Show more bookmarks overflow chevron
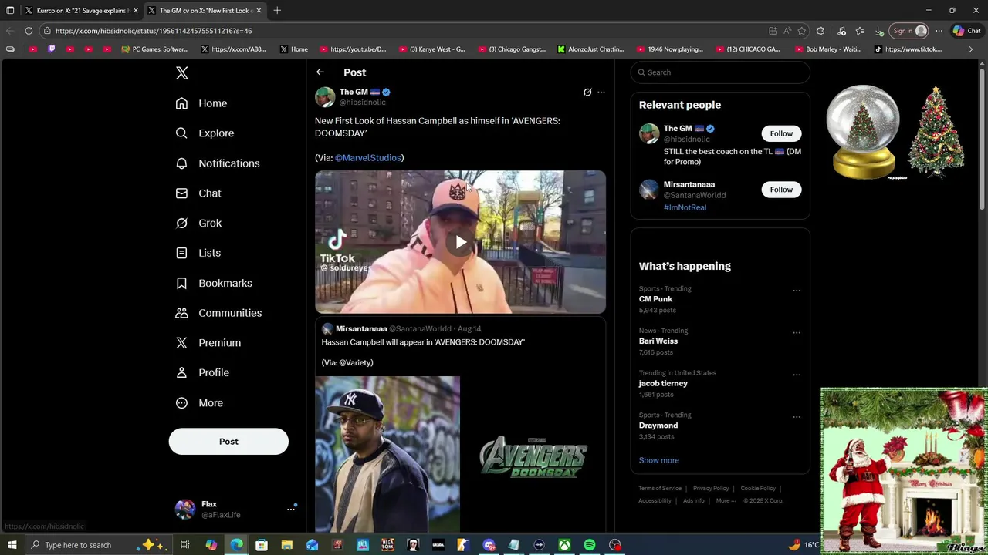Screen dimensions: 988x555 click(x=970, y=49)
